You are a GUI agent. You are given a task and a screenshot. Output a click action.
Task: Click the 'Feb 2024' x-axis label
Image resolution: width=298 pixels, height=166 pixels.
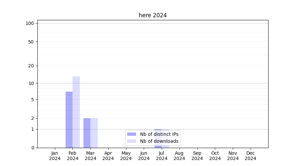(73, 156)
